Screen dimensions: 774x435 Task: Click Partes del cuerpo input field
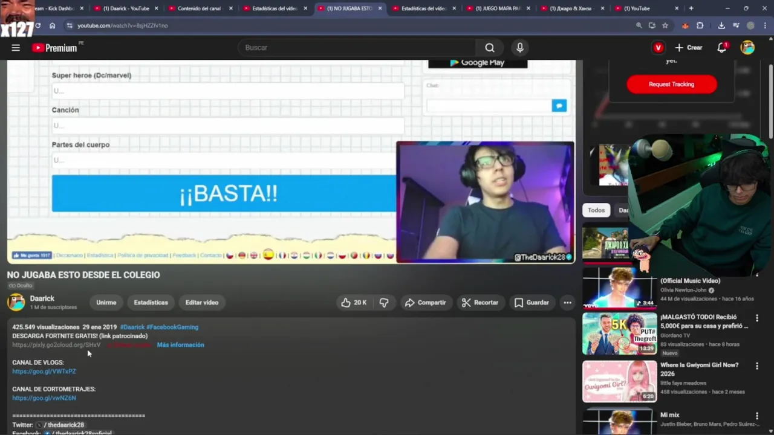click(x=224, y=160)
